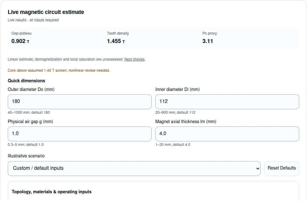The width and height of the screenshot is (307, 201).
Task: Click the hint '1–20 mm; default 4.0'
Action: [x=173, y=145]
